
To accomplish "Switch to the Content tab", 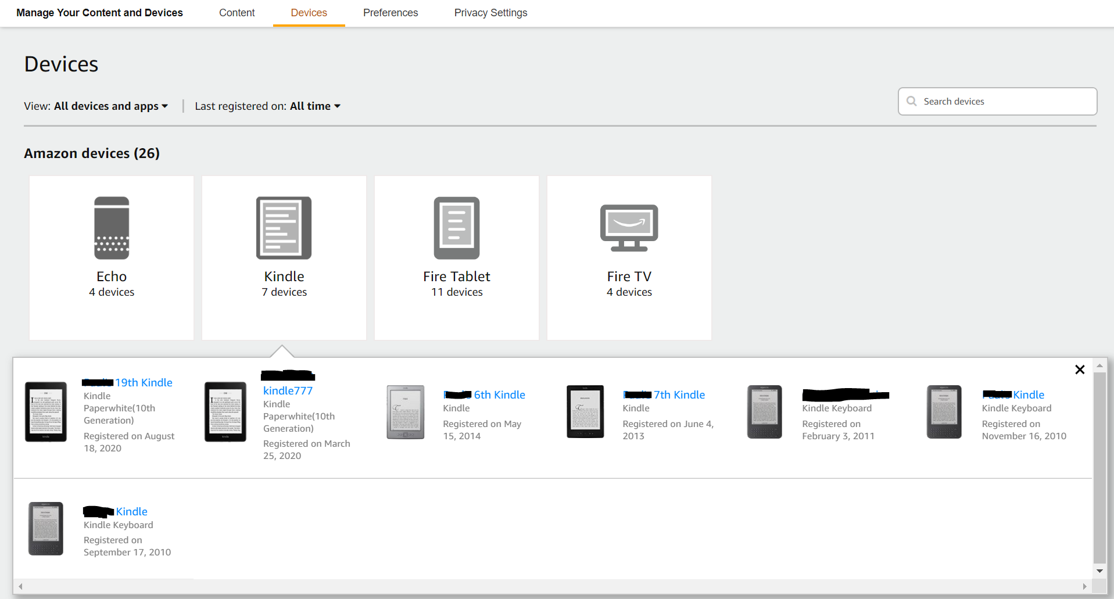I will coord(237,13).
